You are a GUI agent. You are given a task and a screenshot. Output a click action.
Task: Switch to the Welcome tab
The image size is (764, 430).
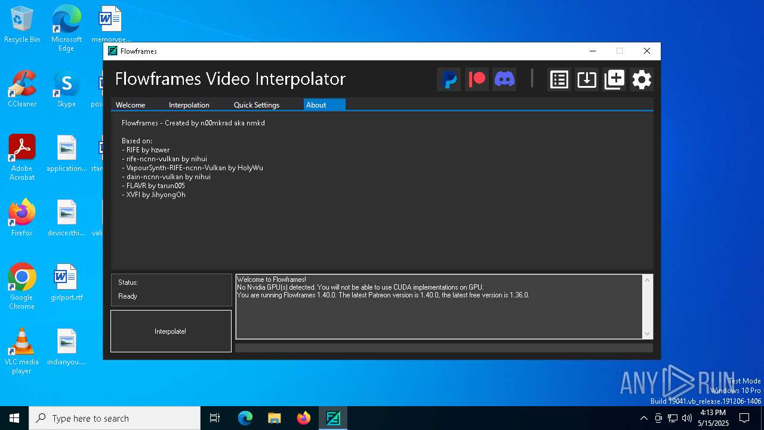131,105
